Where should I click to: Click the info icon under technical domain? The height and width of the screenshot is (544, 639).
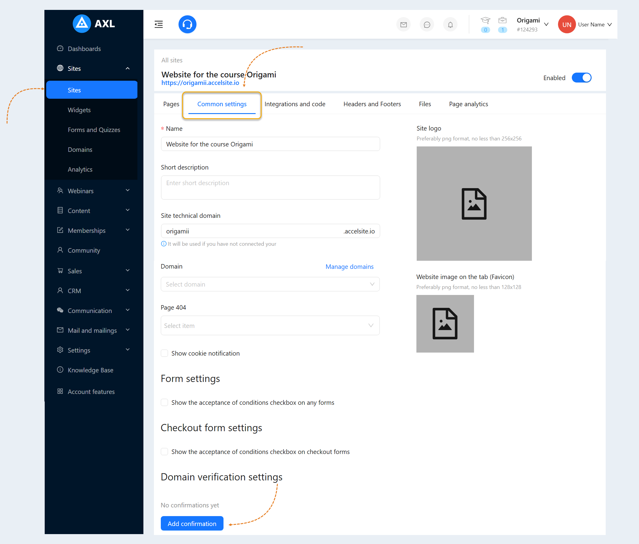pos(164,244)
